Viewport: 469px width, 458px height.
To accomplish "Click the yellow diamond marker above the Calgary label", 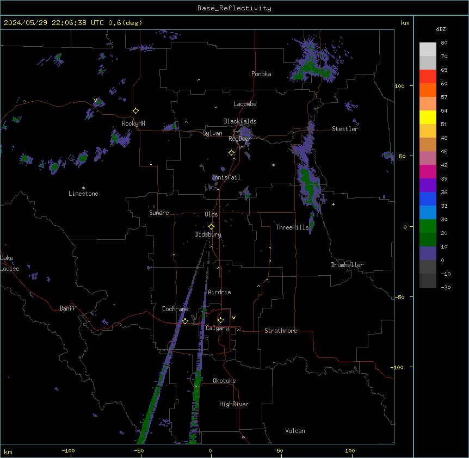I will 220,320.
